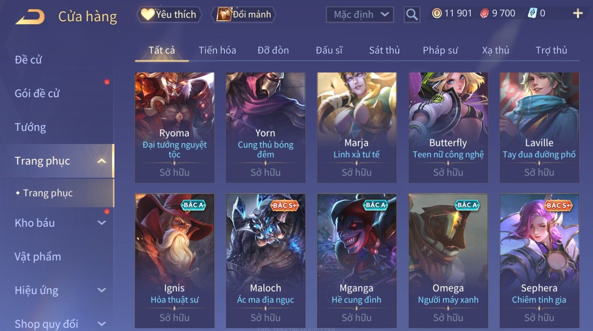Tap the gold coin balance icon

point(436,13)
